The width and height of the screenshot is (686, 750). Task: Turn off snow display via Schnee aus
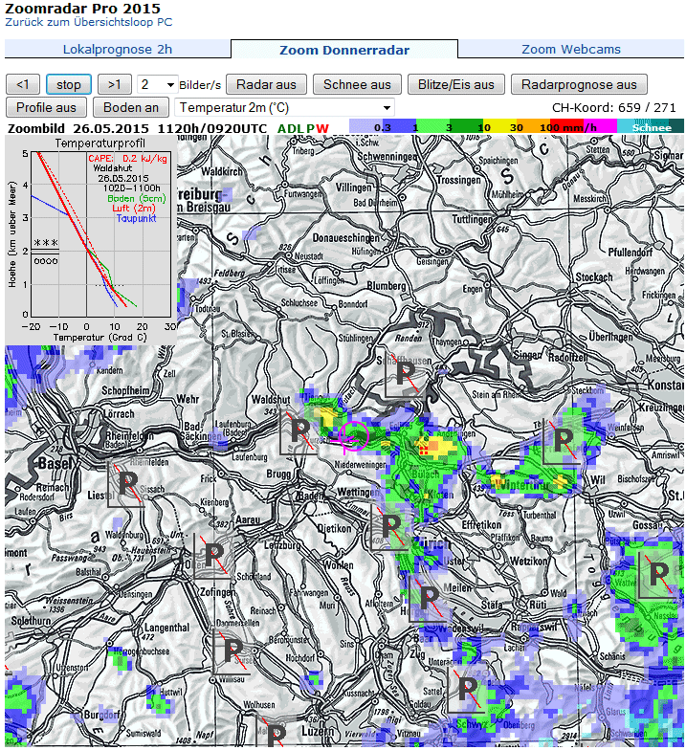point(357,84)
